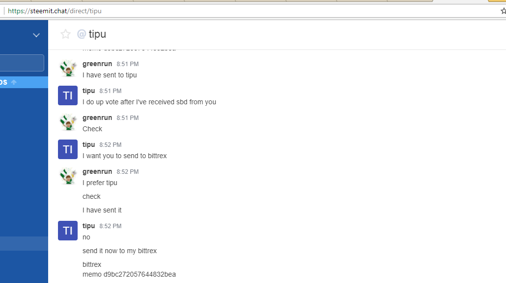Screen dimensions: 506x283
Task: Click the 8:52 PM timestamp above "no"
Action: coord(111,226)
